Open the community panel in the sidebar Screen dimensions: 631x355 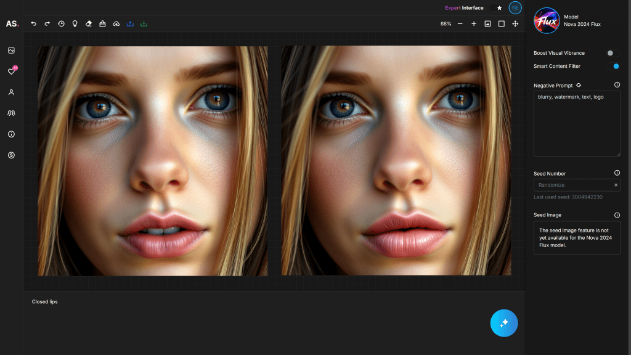11,113
